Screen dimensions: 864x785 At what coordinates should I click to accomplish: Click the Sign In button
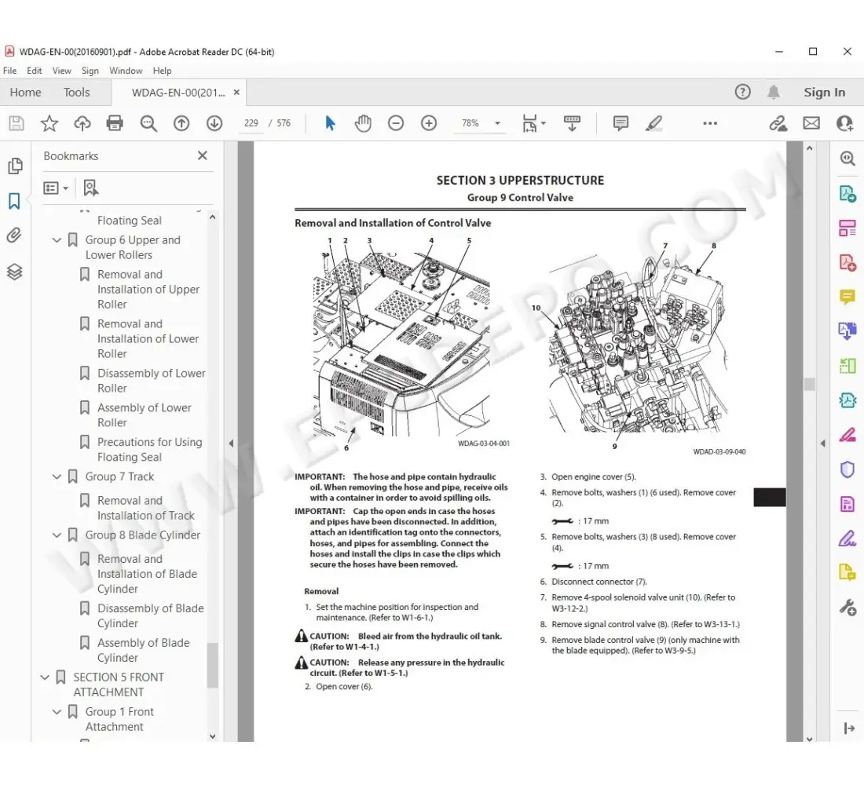824,92
